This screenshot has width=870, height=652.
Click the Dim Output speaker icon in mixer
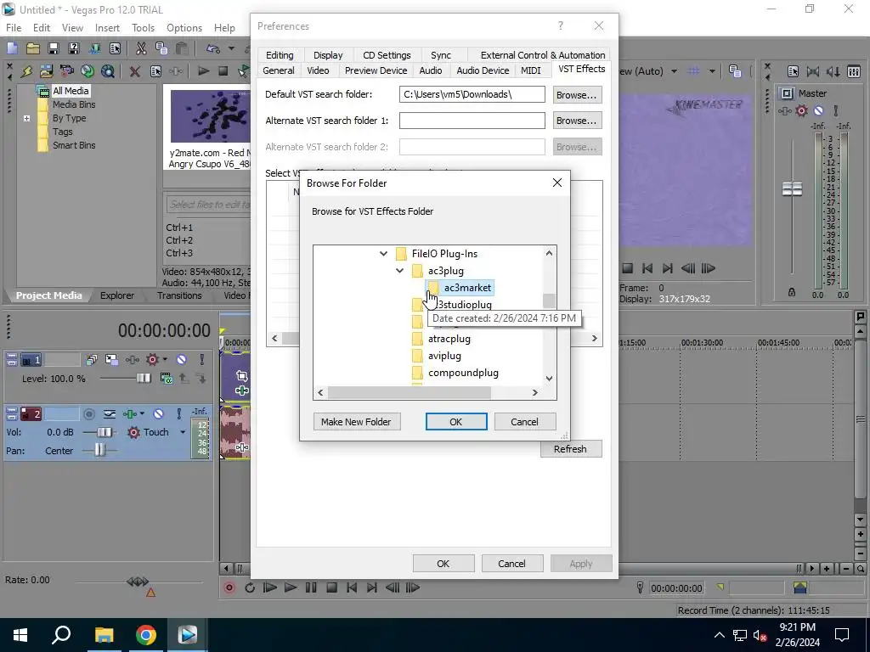point(833,71)
